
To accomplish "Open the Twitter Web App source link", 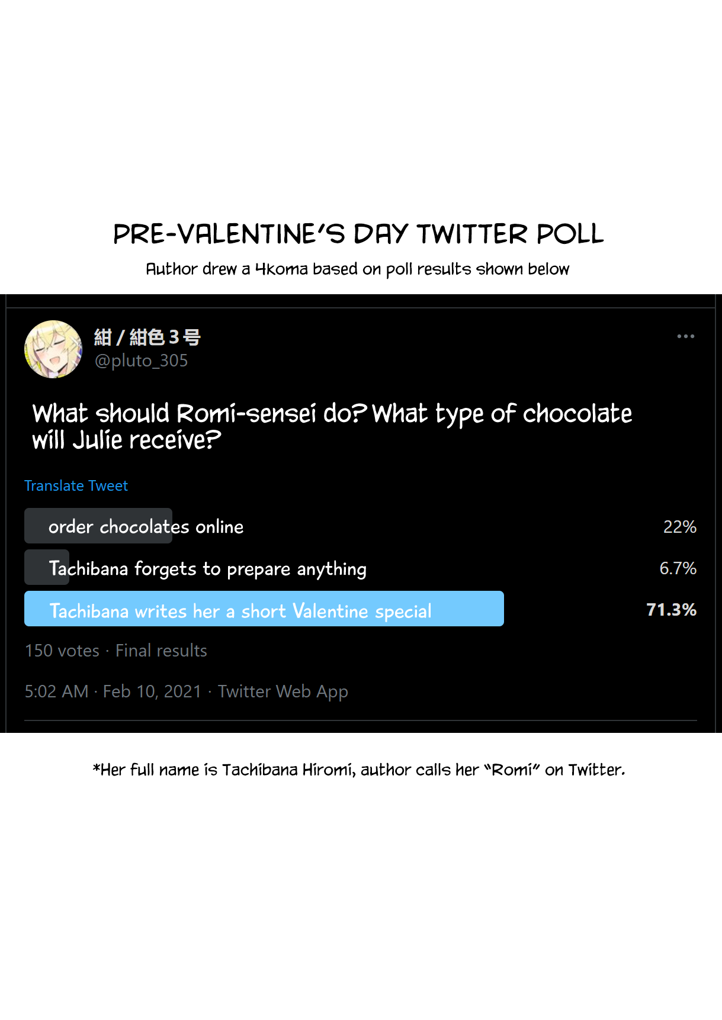I will point(283,691).
